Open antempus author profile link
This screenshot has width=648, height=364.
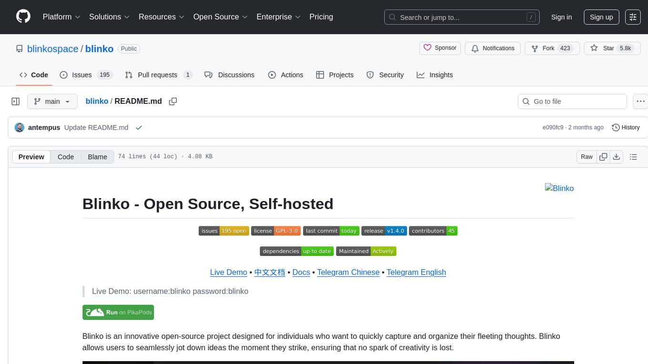coord(44,128)
